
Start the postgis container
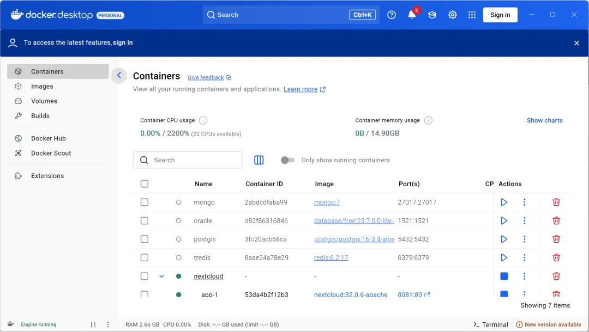(x=504, y=239)
